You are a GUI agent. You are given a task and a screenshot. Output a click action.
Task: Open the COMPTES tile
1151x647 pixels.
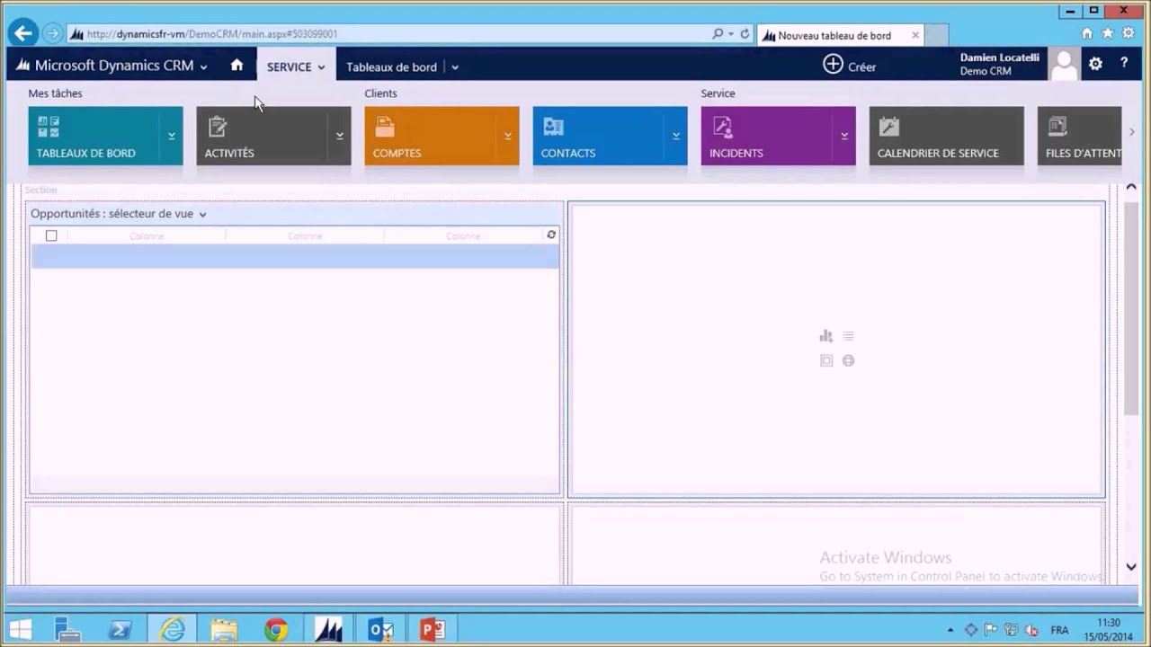coord(431,136)
